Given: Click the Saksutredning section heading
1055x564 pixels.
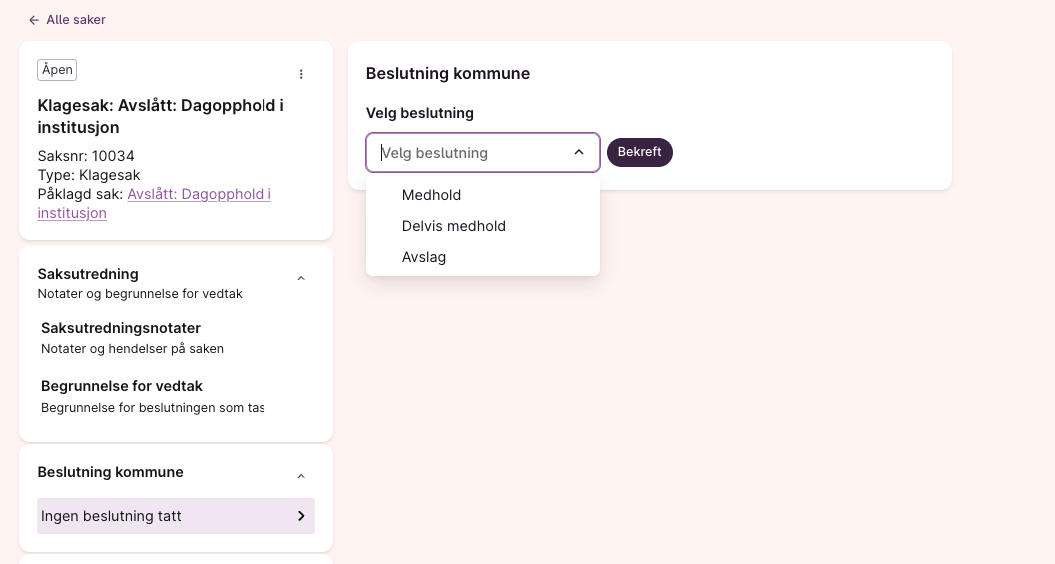Looking at the screenshot, I should [88, 274].
